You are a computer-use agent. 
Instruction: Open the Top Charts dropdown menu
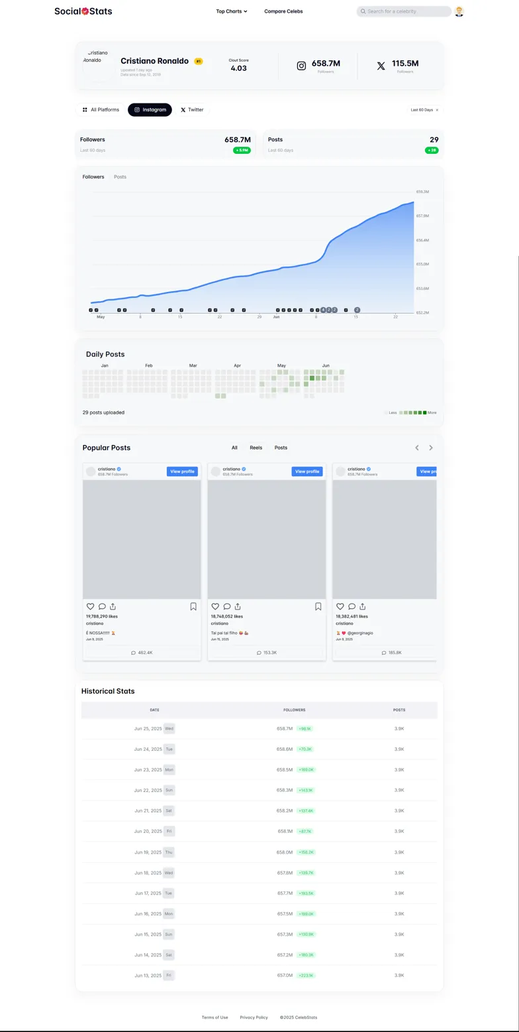pos(232,11)
